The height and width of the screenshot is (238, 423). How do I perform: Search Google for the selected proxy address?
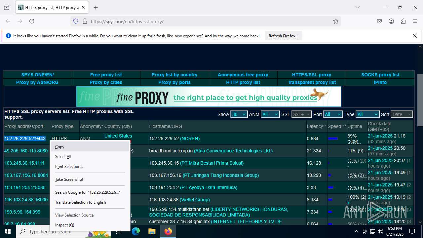coord(90,192)
